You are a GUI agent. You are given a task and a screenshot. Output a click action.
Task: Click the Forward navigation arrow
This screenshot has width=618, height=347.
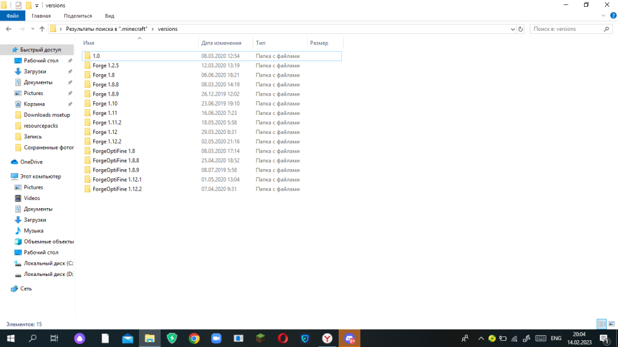point(22,29)
